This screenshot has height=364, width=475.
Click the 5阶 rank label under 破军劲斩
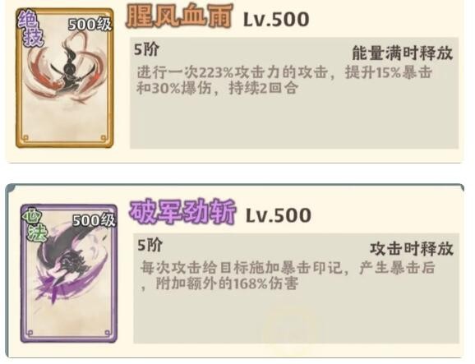(x=150, y=245)
